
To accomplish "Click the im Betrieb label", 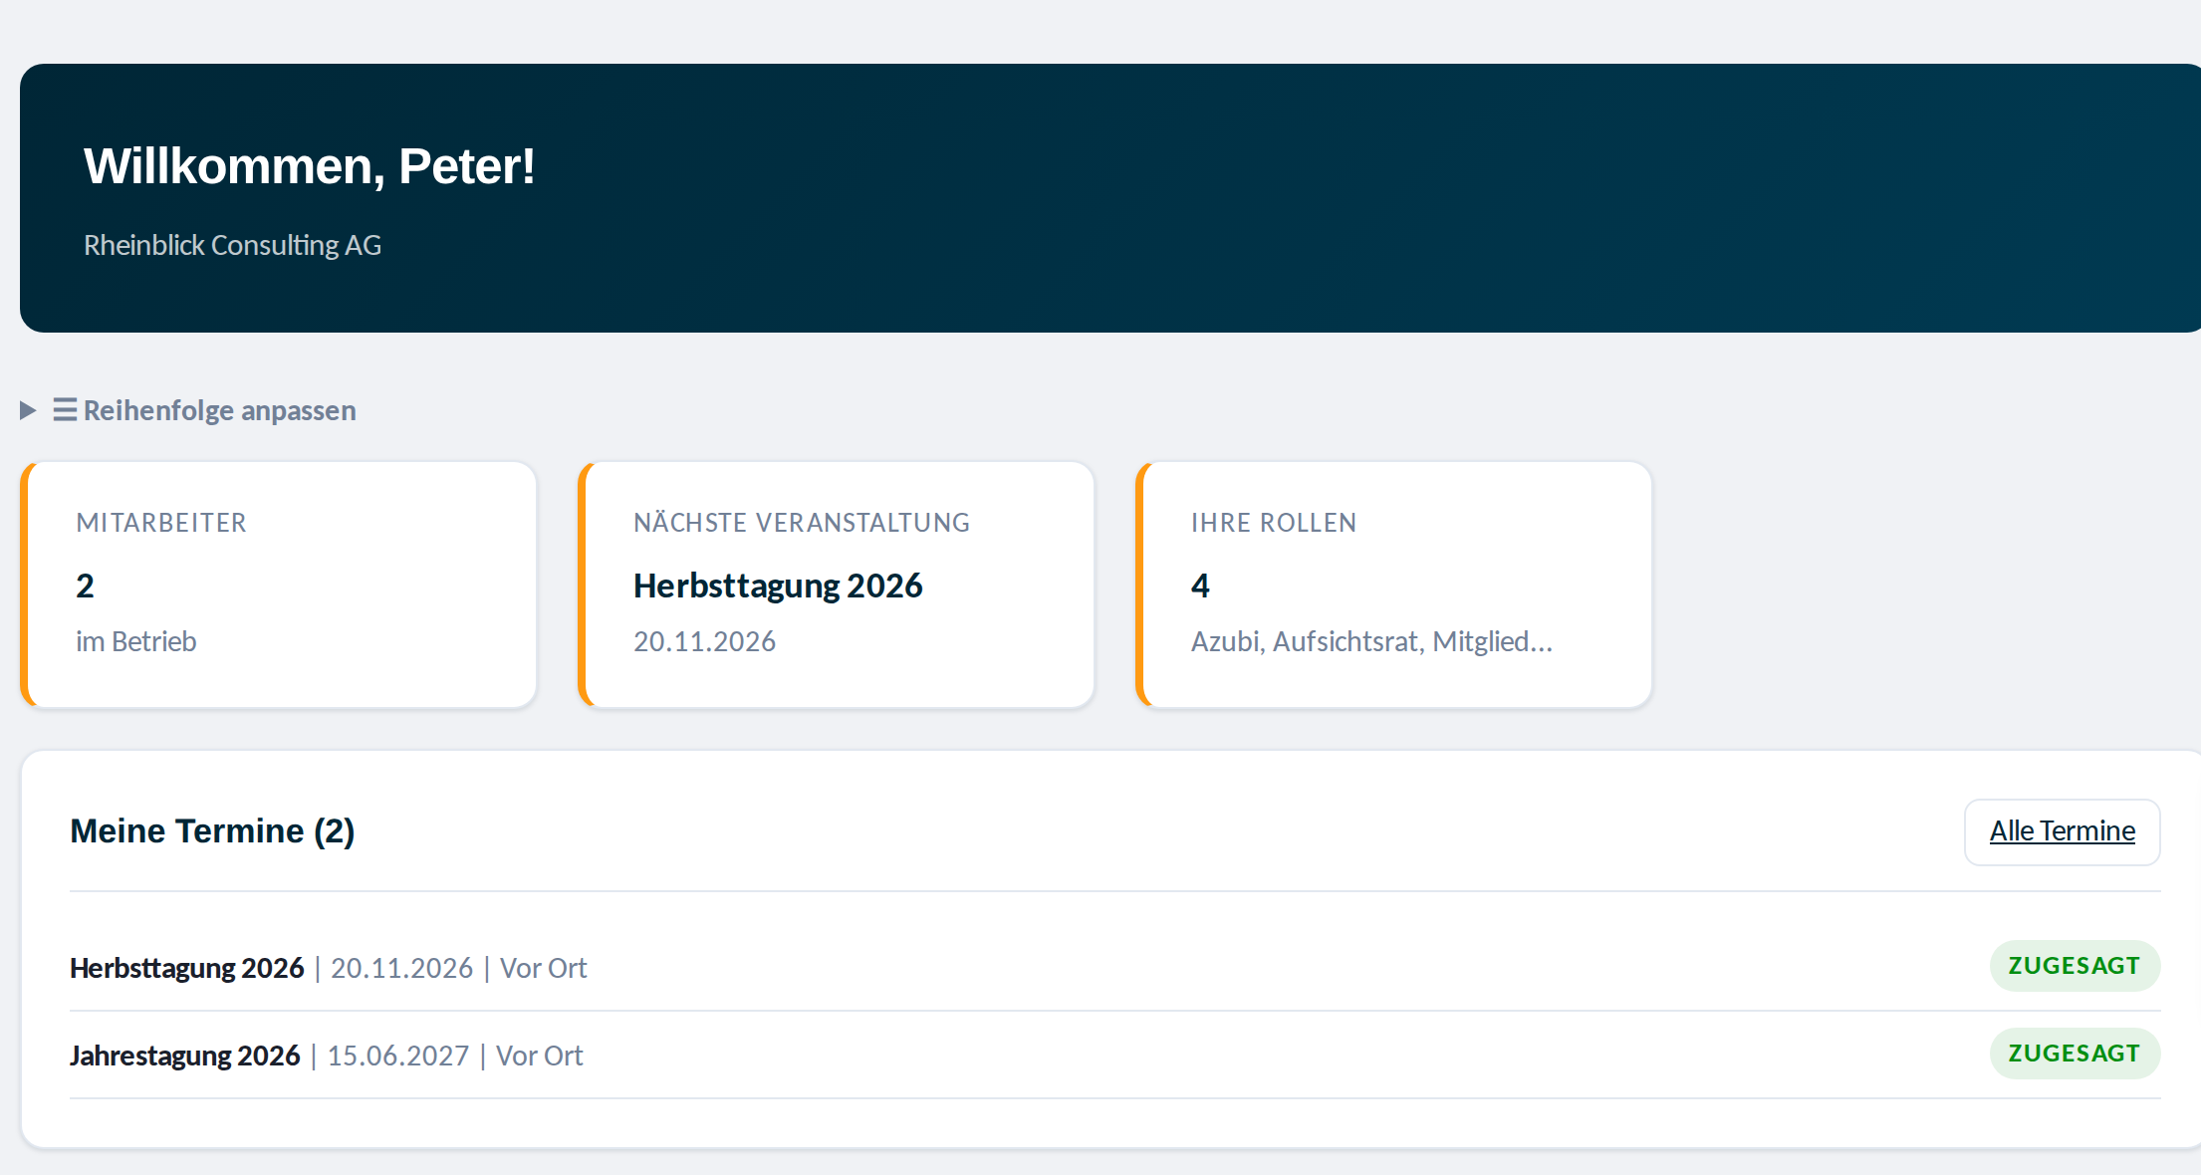I will (136, 641).
